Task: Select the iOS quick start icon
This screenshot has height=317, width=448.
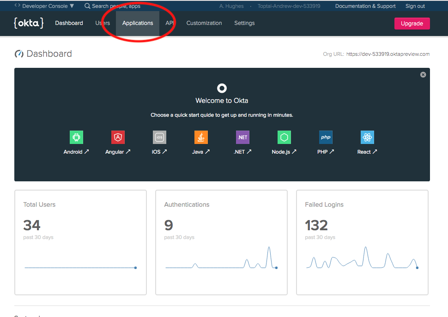Action: pyautogui.click(x=159, y=138)
